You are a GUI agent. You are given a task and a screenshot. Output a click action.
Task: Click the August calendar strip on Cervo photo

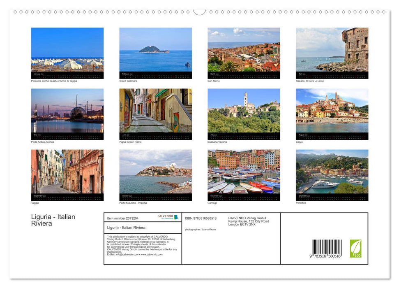coord(332,135)
